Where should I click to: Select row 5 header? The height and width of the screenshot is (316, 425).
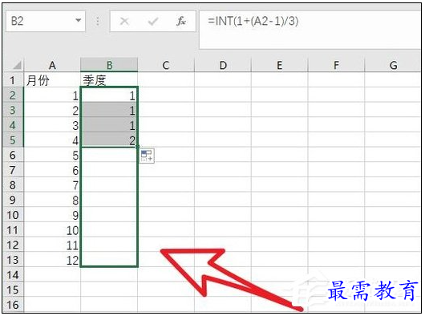pyautogui.click(x=13, y=140)
